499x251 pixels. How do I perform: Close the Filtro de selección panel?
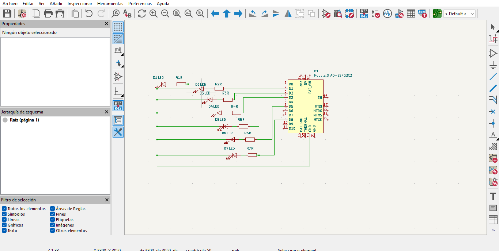[x=107, y=200]
